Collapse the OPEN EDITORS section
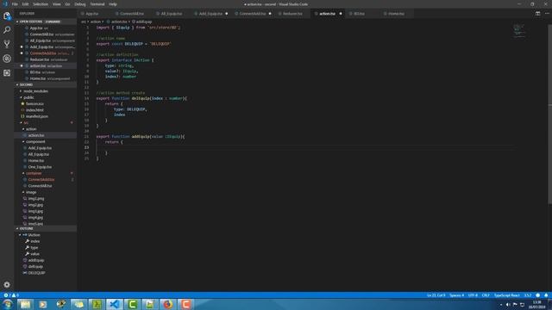Viewport: 552px width, 310px height. (46, 22)
